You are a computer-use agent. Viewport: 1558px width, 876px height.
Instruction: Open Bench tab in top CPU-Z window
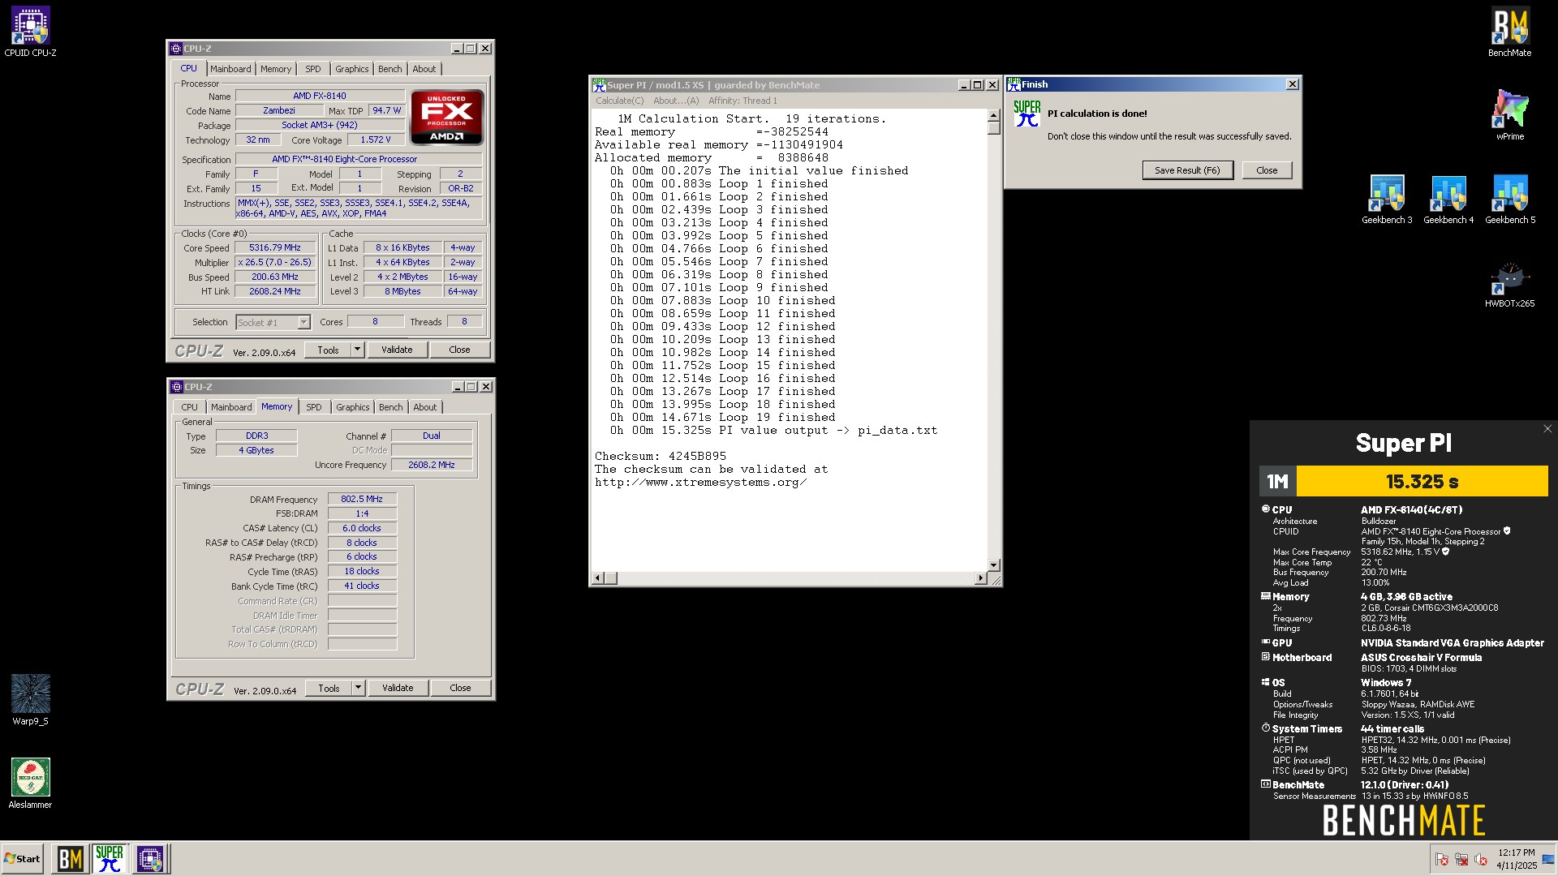click(390, 69)
